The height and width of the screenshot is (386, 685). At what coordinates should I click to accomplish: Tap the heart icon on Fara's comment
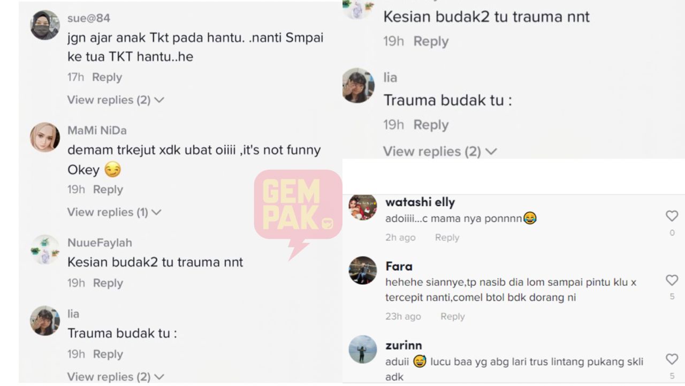coord(672,279)
